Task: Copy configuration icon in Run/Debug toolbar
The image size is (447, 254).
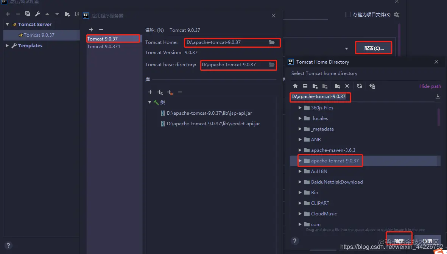Action: click(x=28, y=14)
